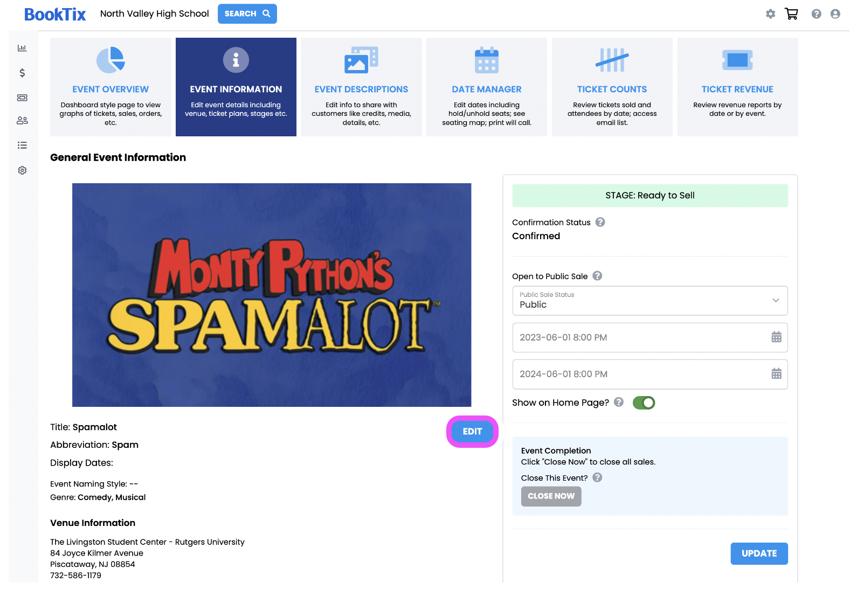Screen dimensions: 857x596
Task: Click the 'STAGE: Ready to Sell' banner
Action: click(x=650, y=196)
